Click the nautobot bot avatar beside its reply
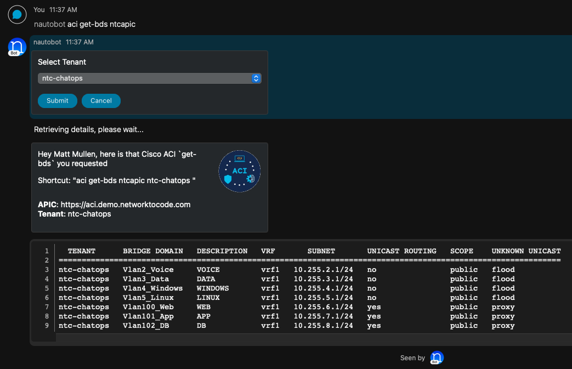Screen dimensions: 572x369 pos(17,47)
